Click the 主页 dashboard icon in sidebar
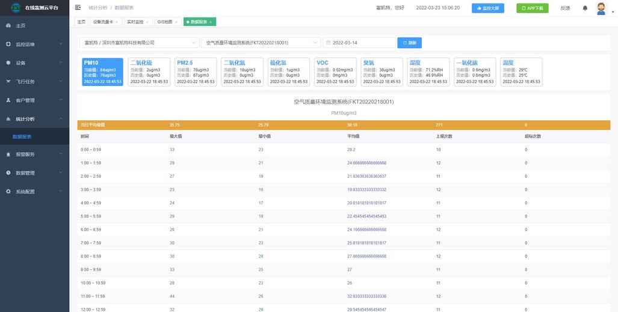 coord(8,26)
